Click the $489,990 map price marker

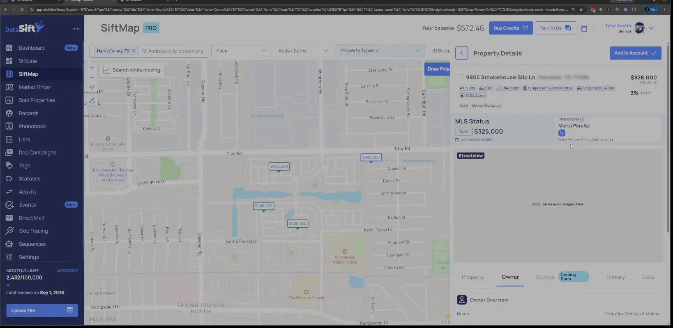(279, 166)
